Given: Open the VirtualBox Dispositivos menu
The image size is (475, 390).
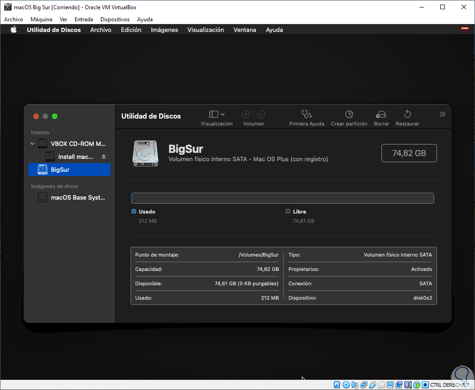Looking at the screenshot, I should click(115, 19).
